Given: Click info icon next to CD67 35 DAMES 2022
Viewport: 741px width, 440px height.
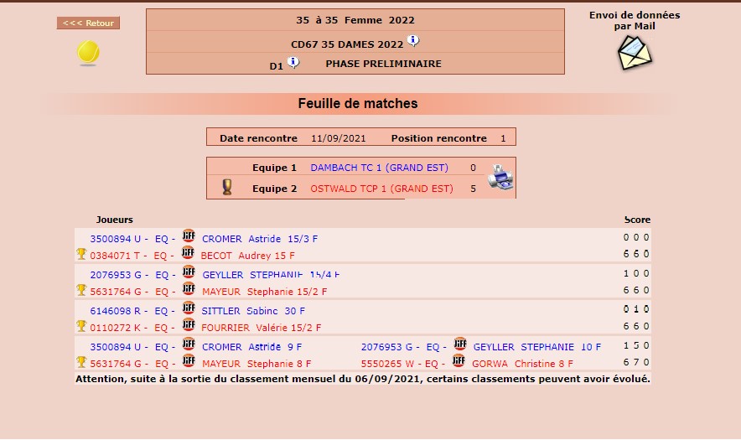Looking at the screenshot, I should coord(413,41).
